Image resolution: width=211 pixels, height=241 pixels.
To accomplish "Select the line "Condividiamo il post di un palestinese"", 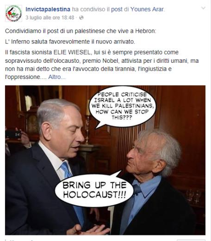I will [81, 31].
